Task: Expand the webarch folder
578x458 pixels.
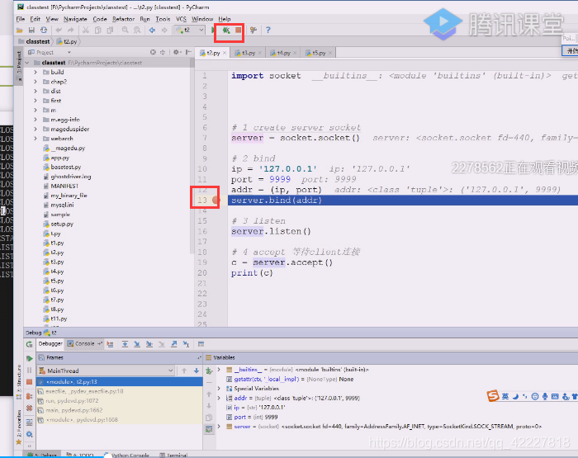Action: point(36,139)
